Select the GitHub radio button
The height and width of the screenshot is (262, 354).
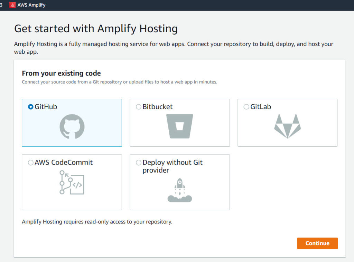pyautogui.click(x=31, y=107)
